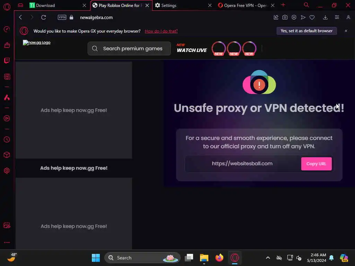Open Settings gear in sidebar
This screenshot has height=266, width=355.
(7, 170)
